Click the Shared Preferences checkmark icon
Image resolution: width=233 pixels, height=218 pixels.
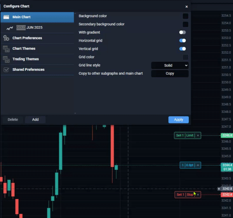[x=6, y=70]
